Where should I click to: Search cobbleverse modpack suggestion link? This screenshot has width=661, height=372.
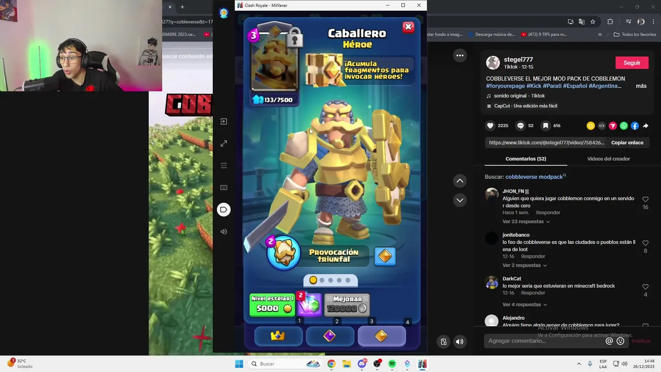click(536, 177)
